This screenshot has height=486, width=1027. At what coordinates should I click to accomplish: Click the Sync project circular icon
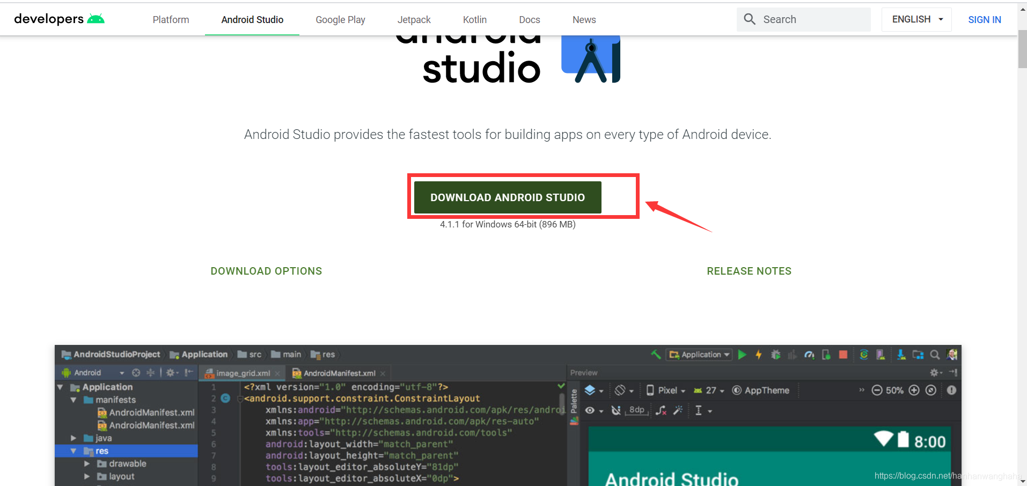point(864,355)
